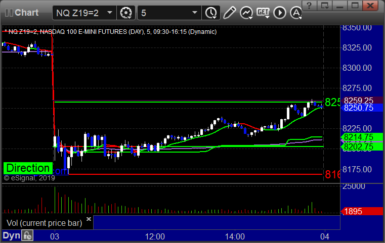Click the 03 date axis label
Image resolution: width=385 pixels, height=243 pixels.
click(x=55, y=236)
